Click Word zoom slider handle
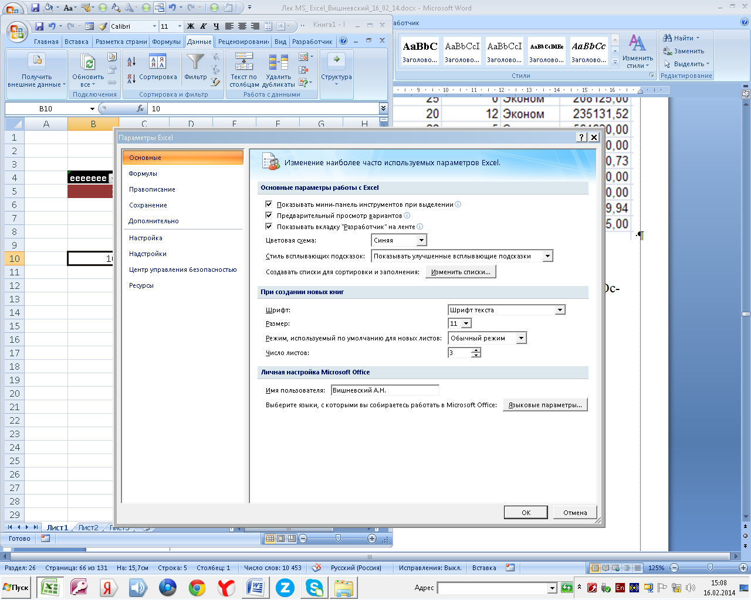 [x=710, y=567]
